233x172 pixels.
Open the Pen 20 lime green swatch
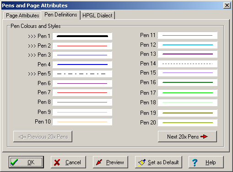point(188,123)
